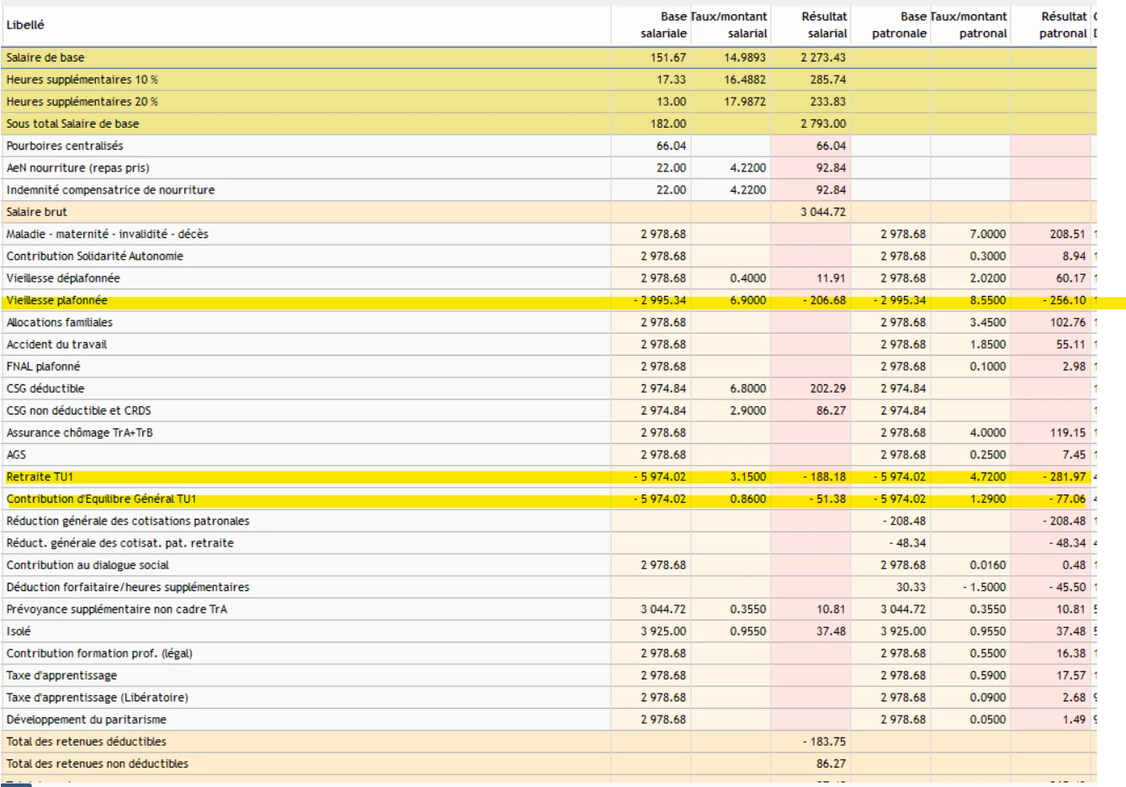
Task: Select the Salaire de base row label
Action: [45, 58]
